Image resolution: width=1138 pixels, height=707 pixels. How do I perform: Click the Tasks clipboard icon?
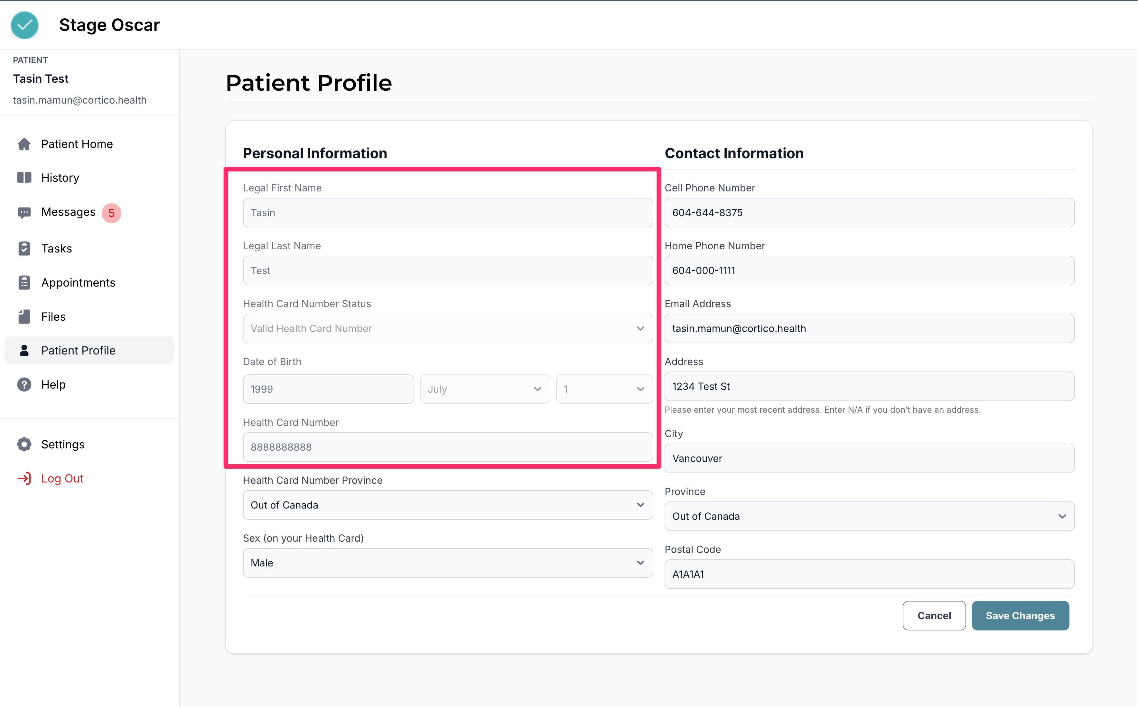tap(24, 248)
